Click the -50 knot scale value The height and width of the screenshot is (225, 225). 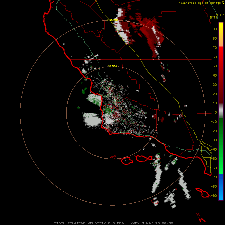click(x=214, y=159)
